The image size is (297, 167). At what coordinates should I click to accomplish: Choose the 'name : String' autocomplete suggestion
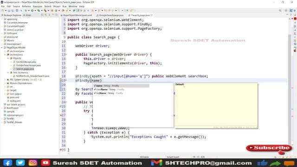coord(122,86)
